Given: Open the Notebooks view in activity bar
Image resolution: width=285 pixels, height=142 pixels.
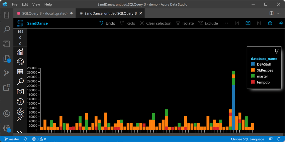Looking at the screenshot, I should pos(7,44).
